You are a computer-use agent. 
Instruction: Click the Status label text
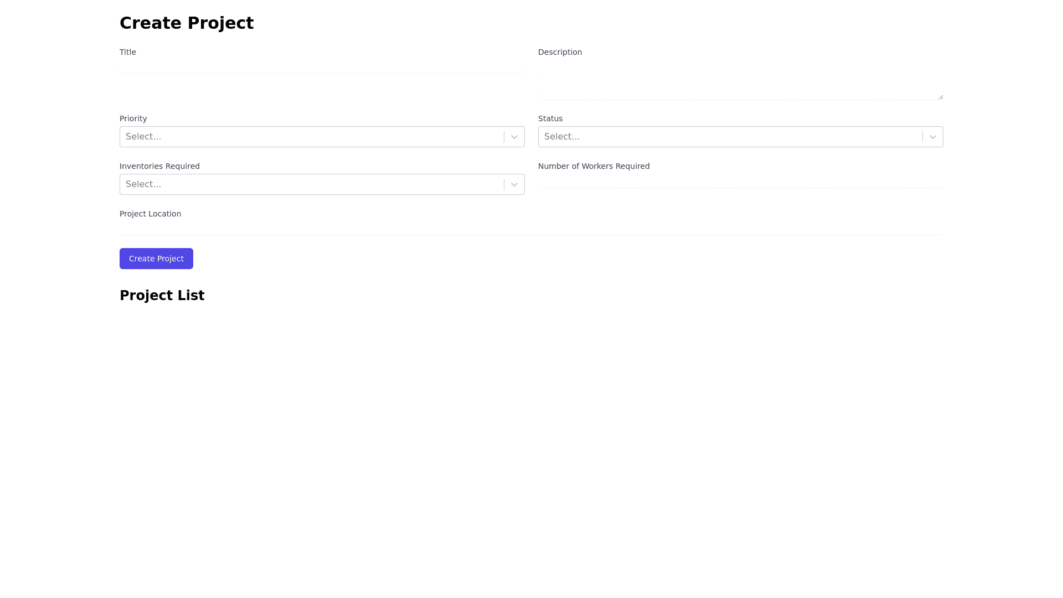[550, 118]
